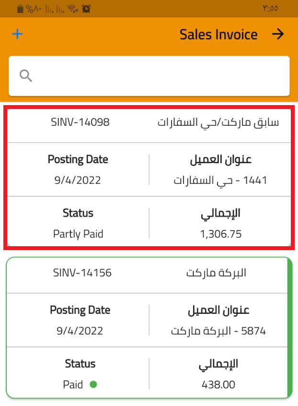Tap the 438.00 total amount
Screen dimensions: 298x406
point(219,384)
